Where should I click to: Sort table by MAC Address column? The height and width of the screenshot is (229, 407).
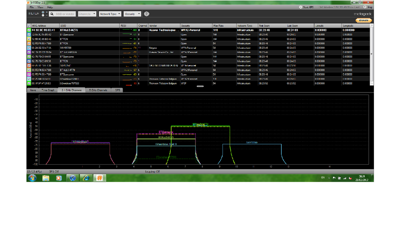click(x=45, y=26)
